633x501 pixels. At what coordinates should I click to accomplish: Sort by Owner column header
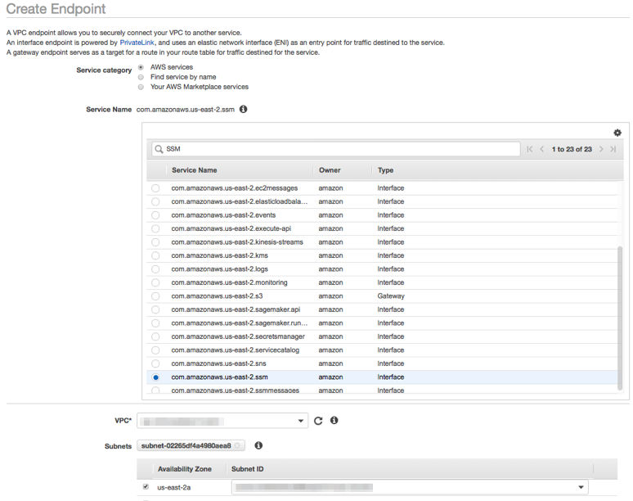pyautogui.click(x=330, y=170)
